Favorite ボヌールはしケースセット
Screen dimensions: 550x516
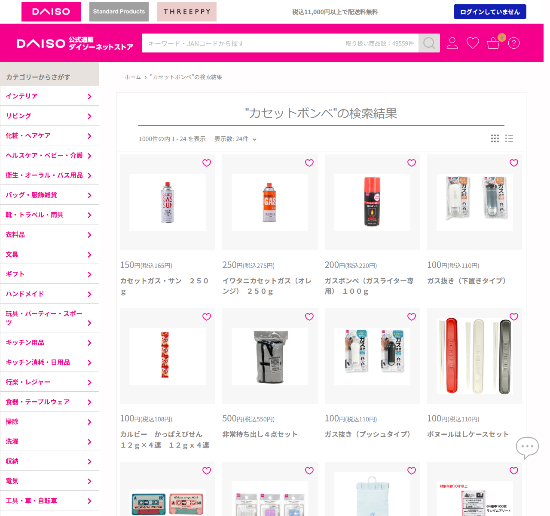pos(514,317)
